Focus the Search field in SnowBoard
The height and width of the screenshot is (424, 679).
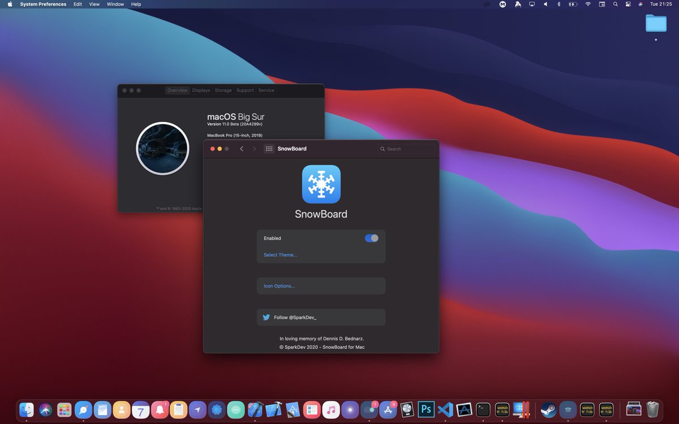click(x=406, y=149)
